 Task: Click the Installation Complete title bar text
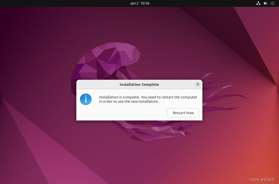point(139,85)
